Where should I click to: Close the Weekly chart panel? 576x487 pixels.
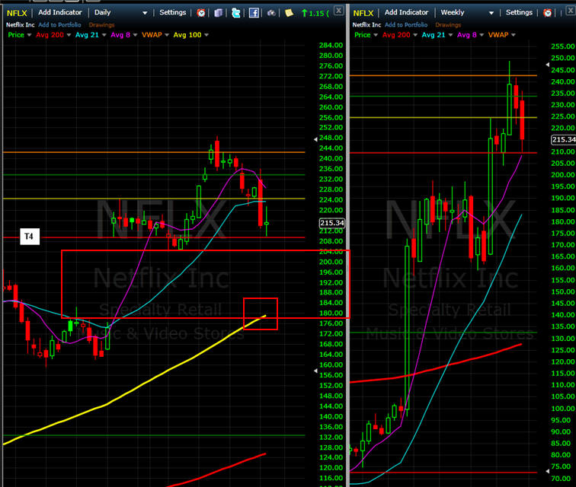571,11
